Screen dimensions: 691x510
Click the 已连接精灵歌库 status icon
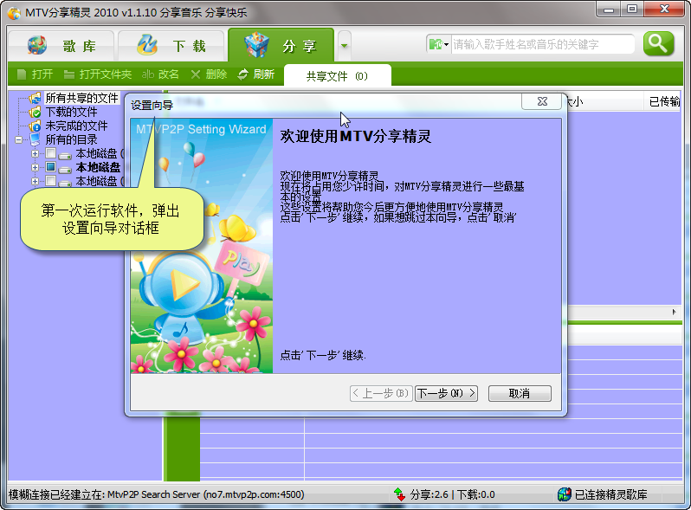click(x=565, y=494)
